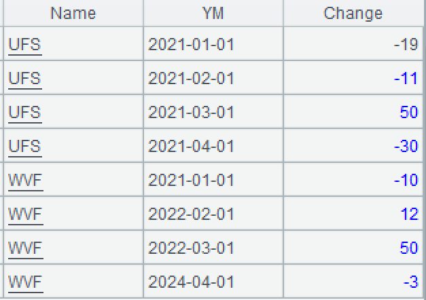
Task: Click the Change value -11
Action: click(x=406, y=79)
